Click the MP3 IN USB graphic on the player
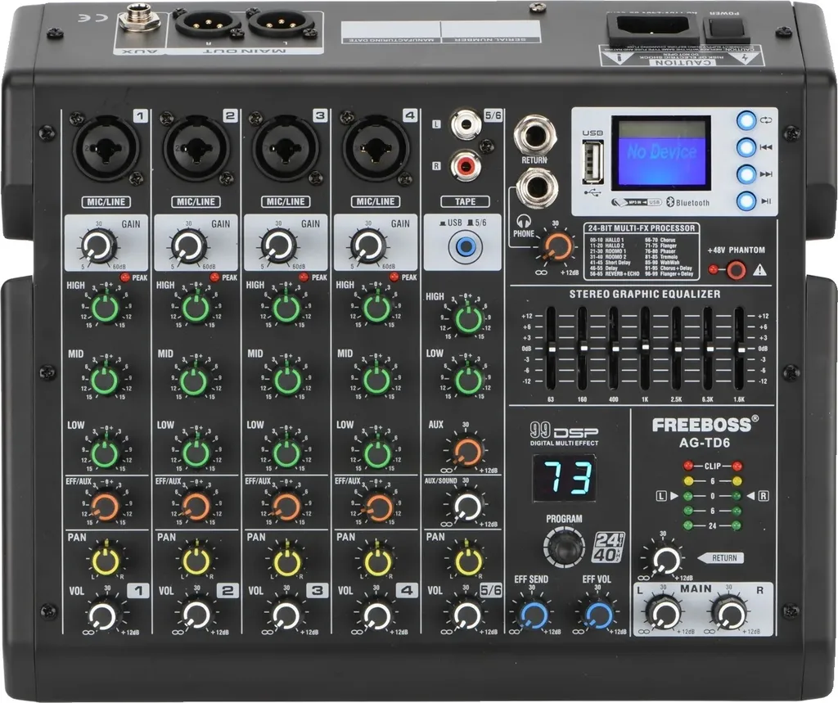 [x=638, y=201]
